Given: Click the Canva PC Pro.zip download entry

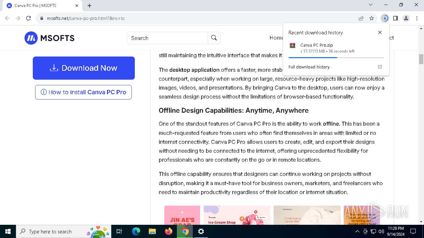Looking at the screenshot, I should point(336,48).
